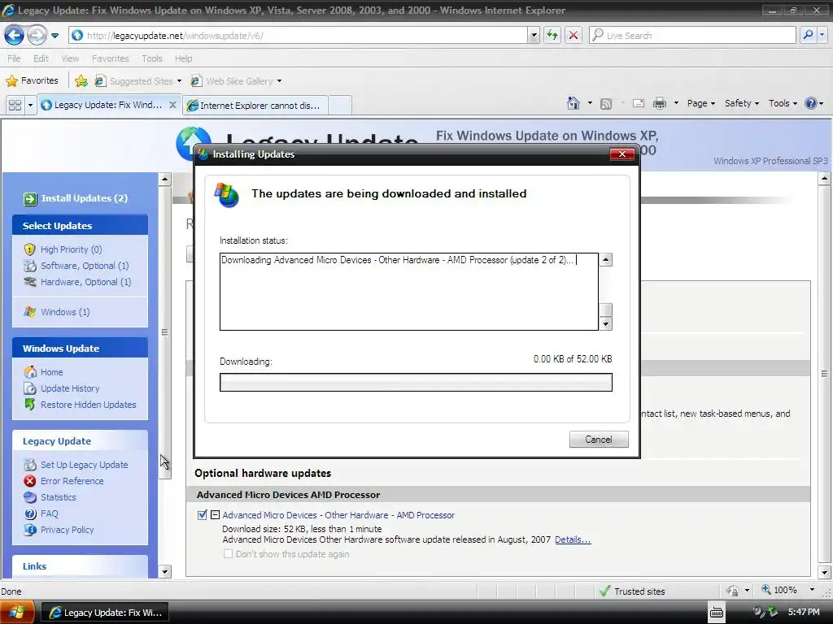Click the search magnifier button
Screen dimensions: 833x624
pos(808,36)
